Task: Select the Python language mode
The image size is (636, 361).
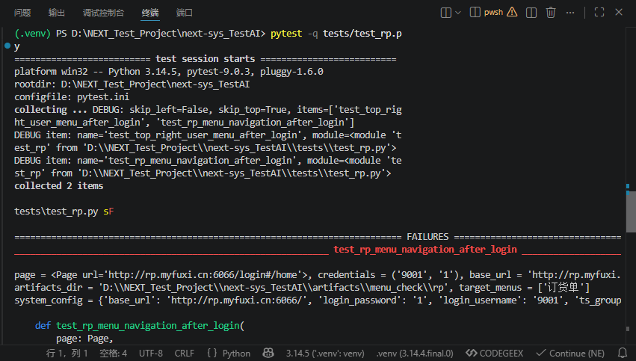Action: (236, 354)
